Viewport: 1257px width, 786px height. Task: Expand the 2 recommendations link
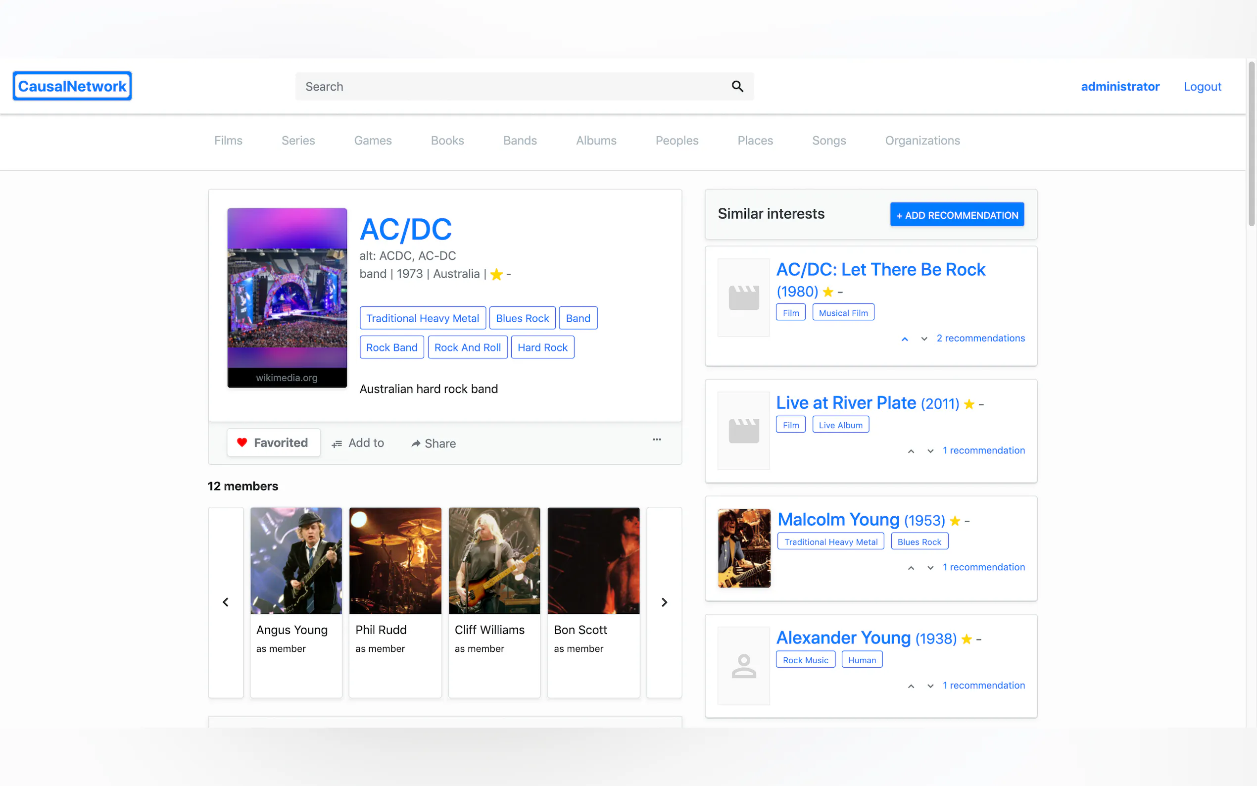(980, 339)
